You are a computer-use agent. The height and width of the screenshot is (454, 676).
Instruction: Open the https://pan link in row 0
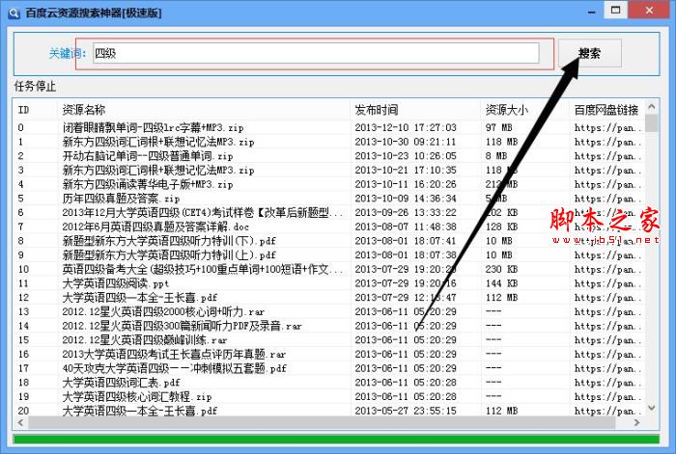tap(607, 127)
